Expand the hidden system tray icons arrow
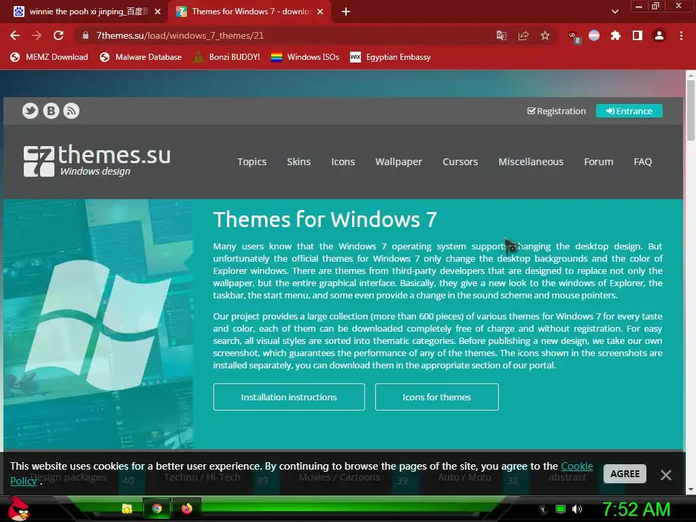Screen dimensions: 696x522 (x=542, y=510)
